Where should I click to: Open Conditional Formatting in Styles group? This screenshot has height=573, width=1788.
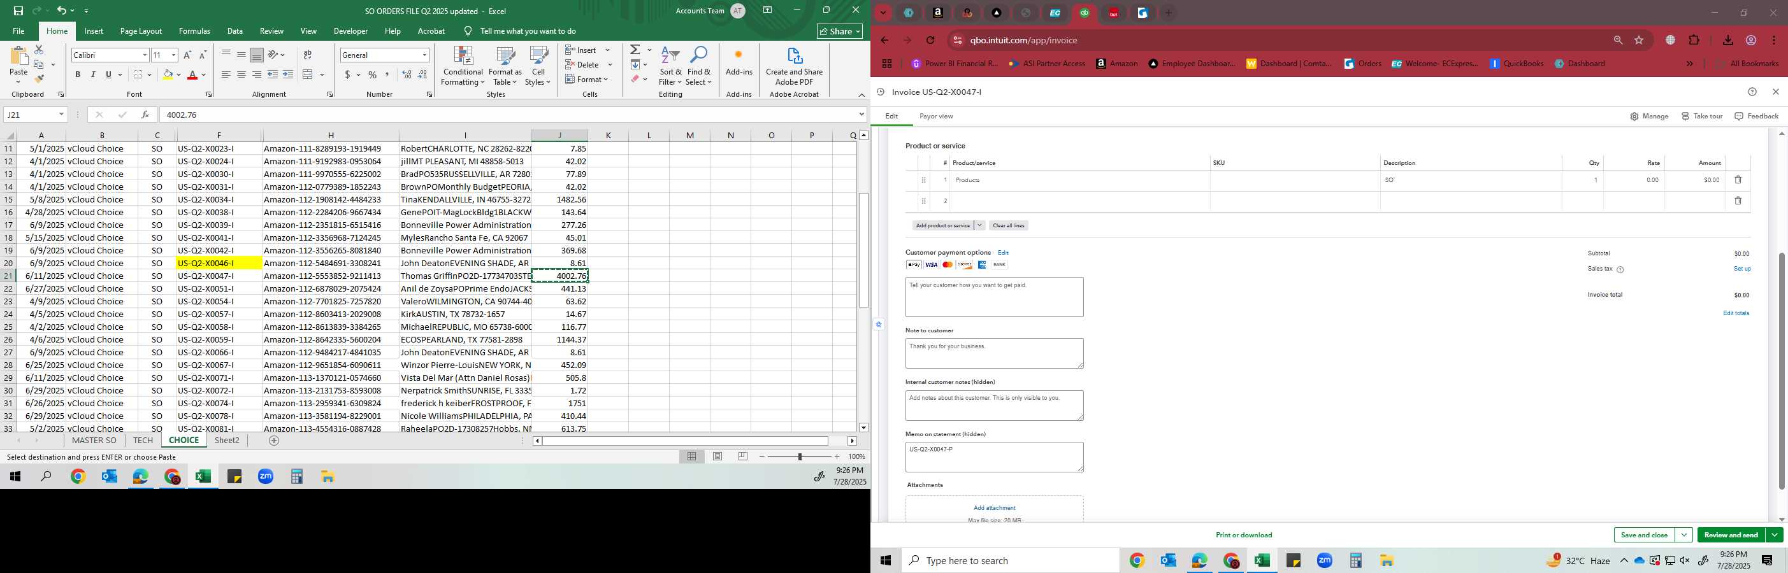click(x=463, y=67)
